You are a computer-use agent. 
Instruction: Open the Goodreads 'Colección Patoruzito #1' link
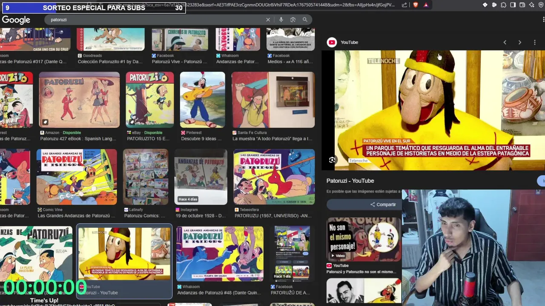tap(110, 62)
